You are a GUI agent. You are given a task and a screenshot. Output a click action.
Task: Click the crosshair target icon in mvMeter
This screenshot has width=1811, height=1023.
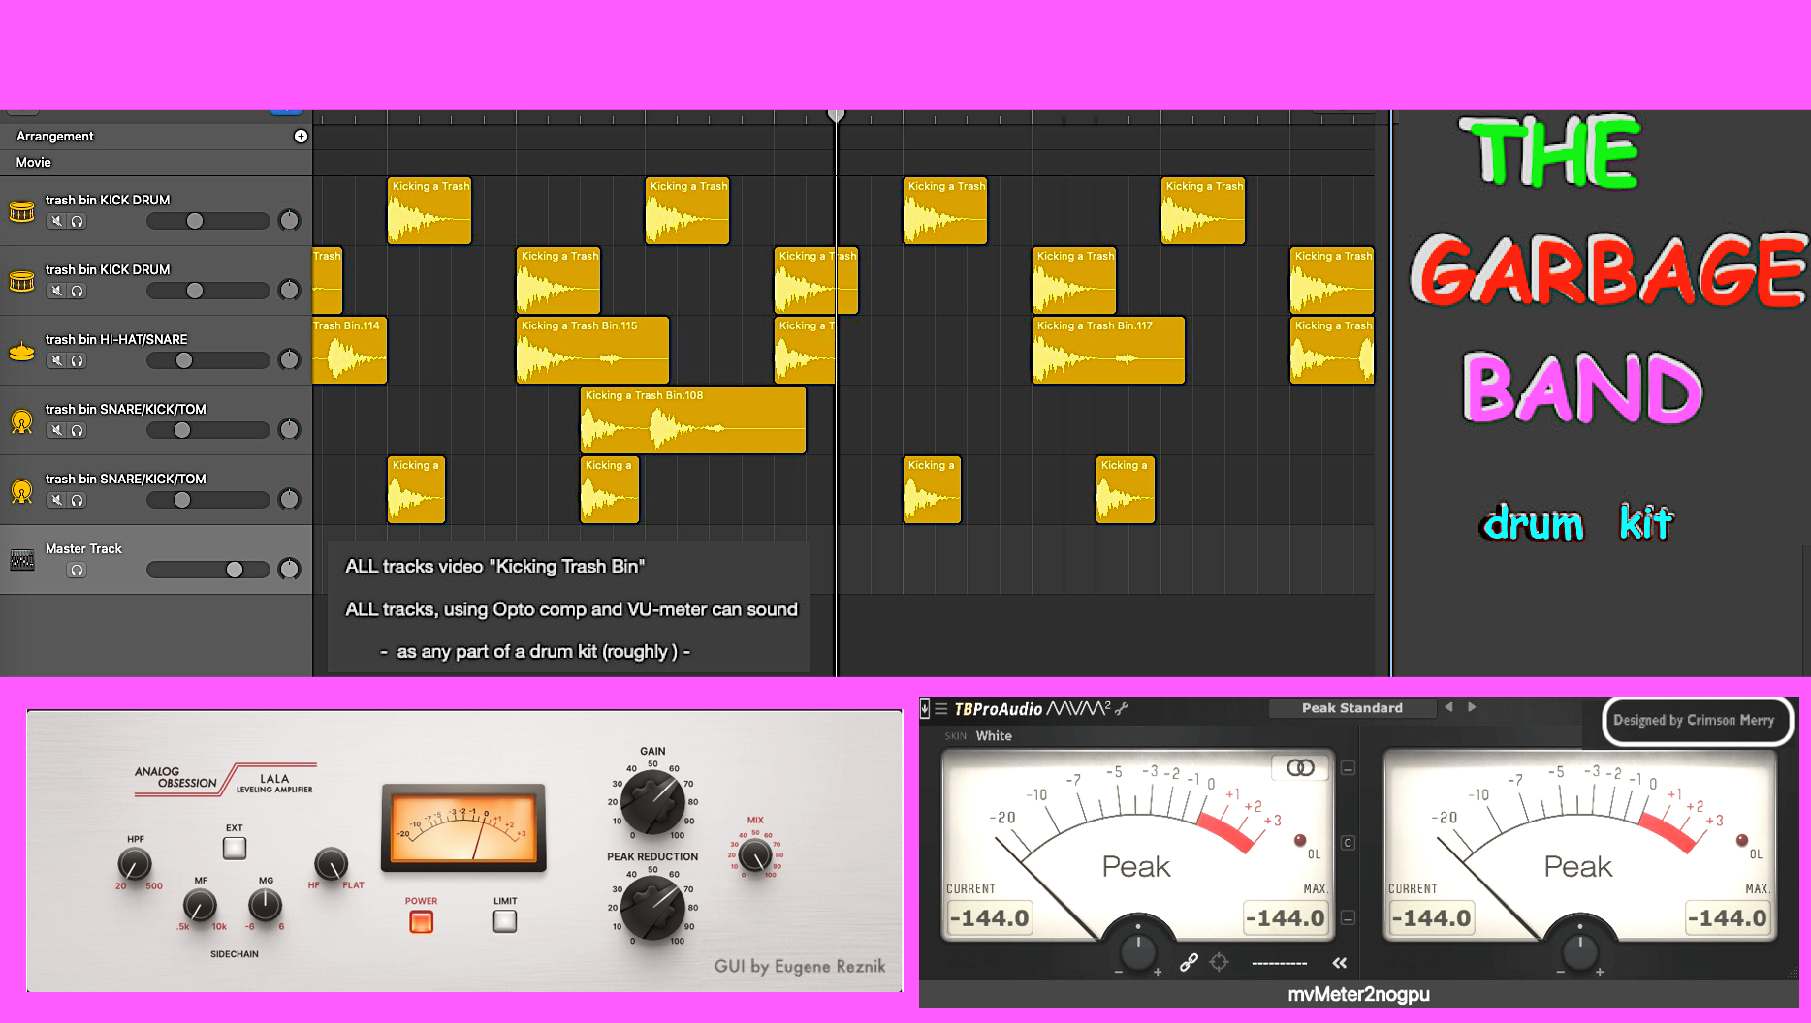click(1220, 962)
